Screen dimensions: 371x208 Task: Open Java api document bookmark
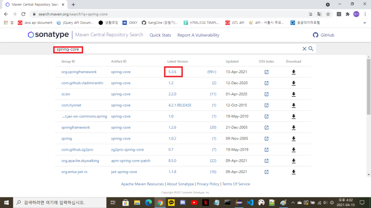click(x=35, y=22)
